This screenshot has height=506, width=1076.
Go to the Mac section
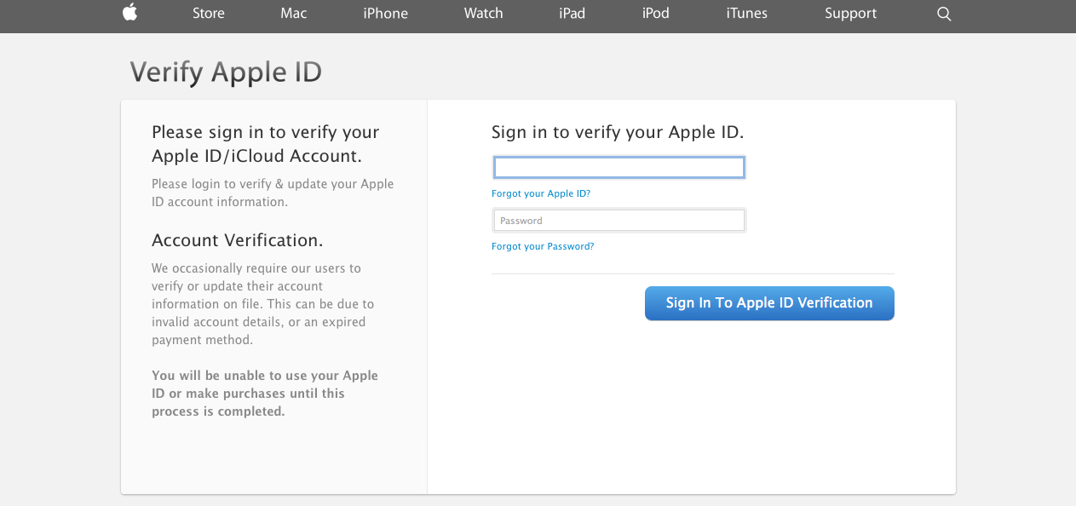tap(294, 14)
